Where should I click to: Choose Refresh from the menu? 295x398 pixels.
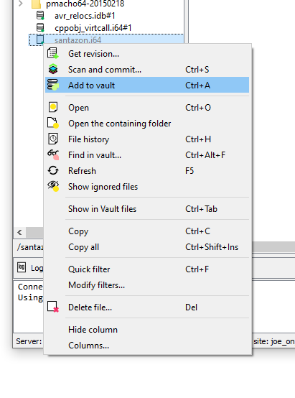coord(147,170)
